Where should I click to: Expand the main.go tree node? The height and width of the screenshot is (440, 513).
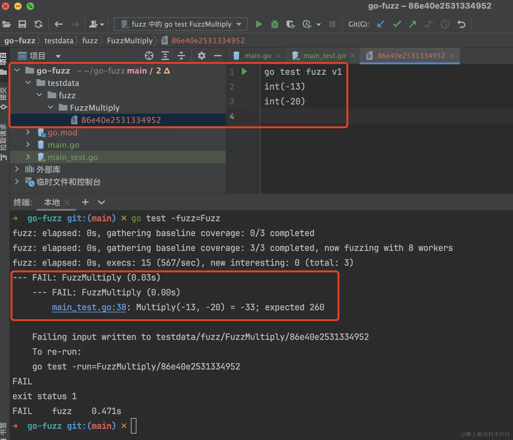click(28, 145)
